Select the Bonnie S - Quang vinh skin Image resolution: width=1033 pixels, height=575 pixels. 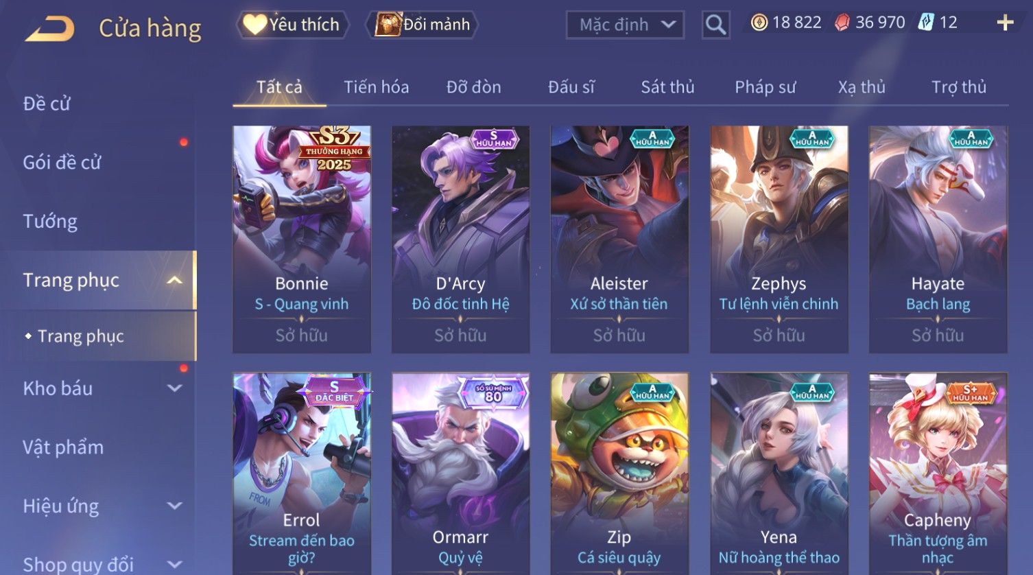302,239
